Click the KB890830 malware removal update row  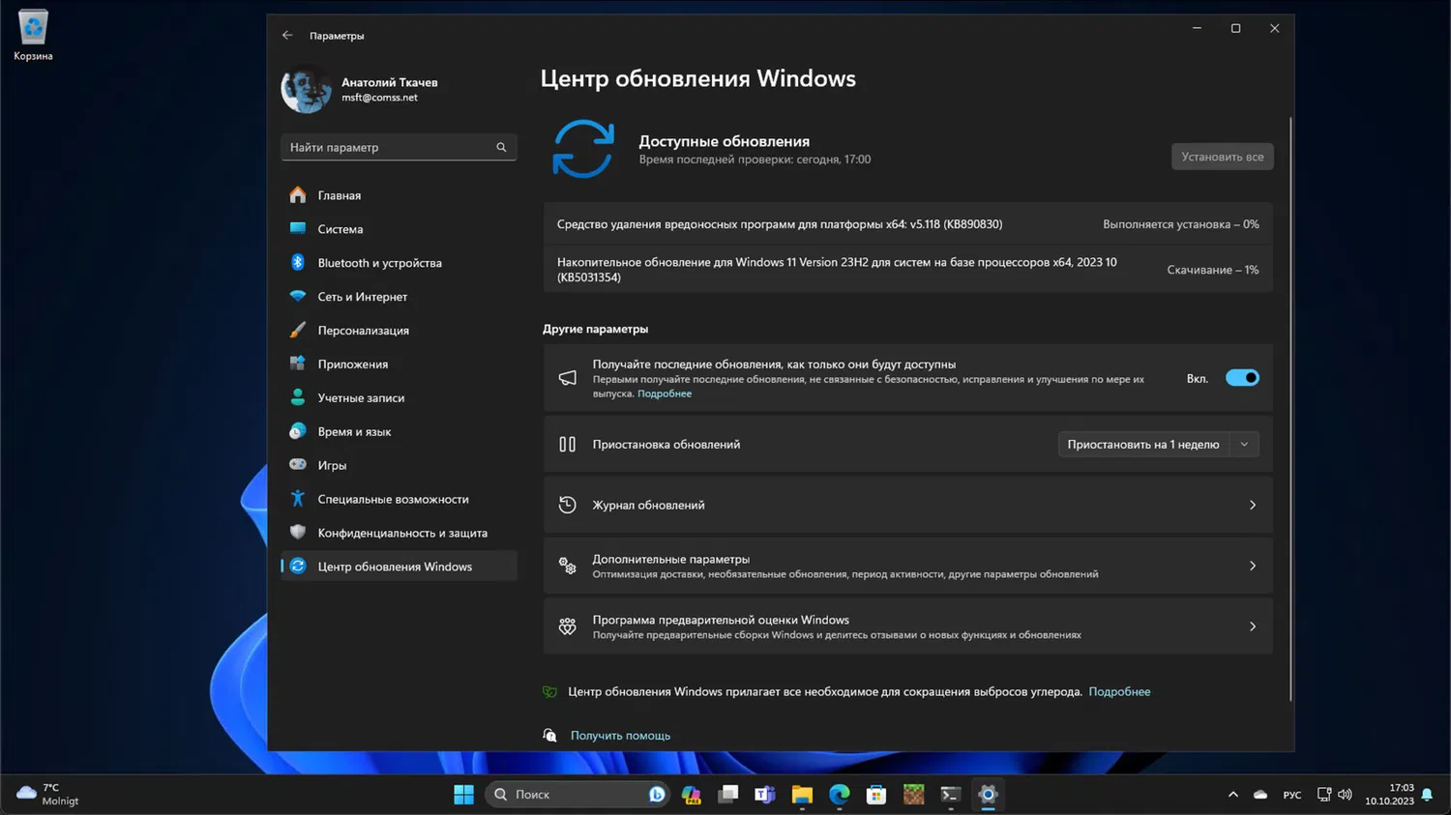907,224
